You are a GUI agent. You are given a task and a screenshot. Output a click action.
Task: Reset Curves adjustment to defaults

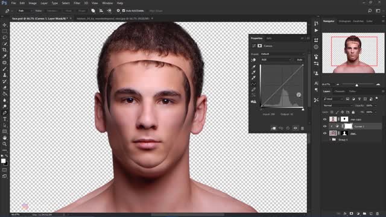pyautogui.click(x=288, y=128)
